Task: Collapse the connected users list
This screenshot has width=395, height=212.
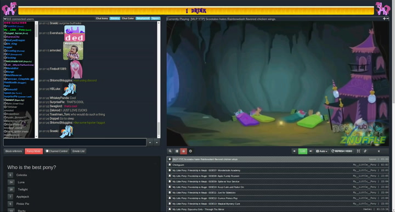Action: [5, 19]
